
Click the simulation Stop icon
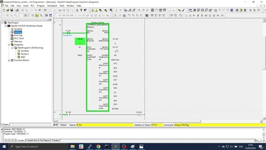(198, 15)
